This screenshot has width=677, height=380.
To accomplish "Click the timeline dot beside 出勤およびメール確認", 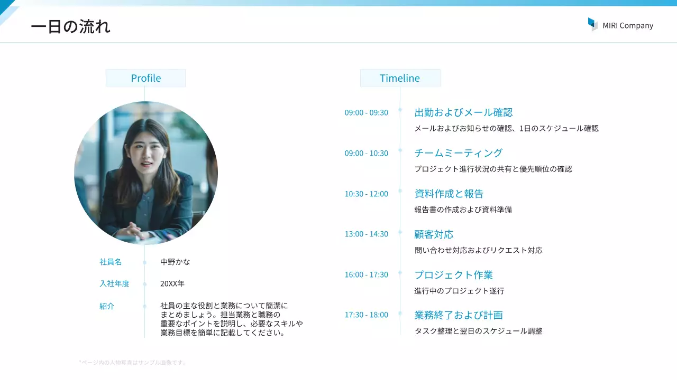I will point(400,110).
